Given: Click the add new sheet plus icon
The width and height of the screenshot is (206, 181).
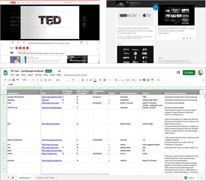Looking at the screenshot, I should (x=8, y=177).
